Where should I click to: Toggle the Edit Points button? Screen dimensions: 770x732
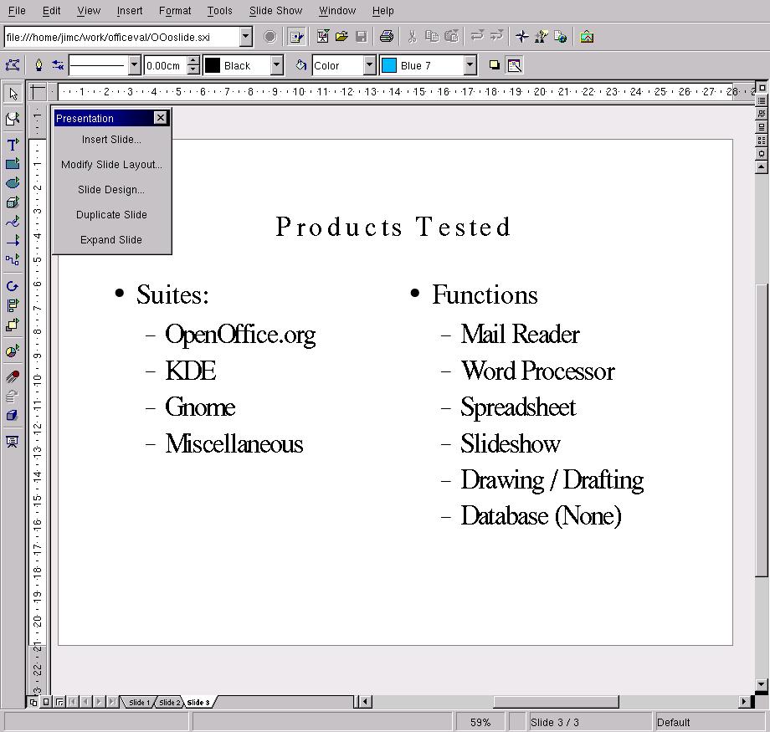pos(13,65)
